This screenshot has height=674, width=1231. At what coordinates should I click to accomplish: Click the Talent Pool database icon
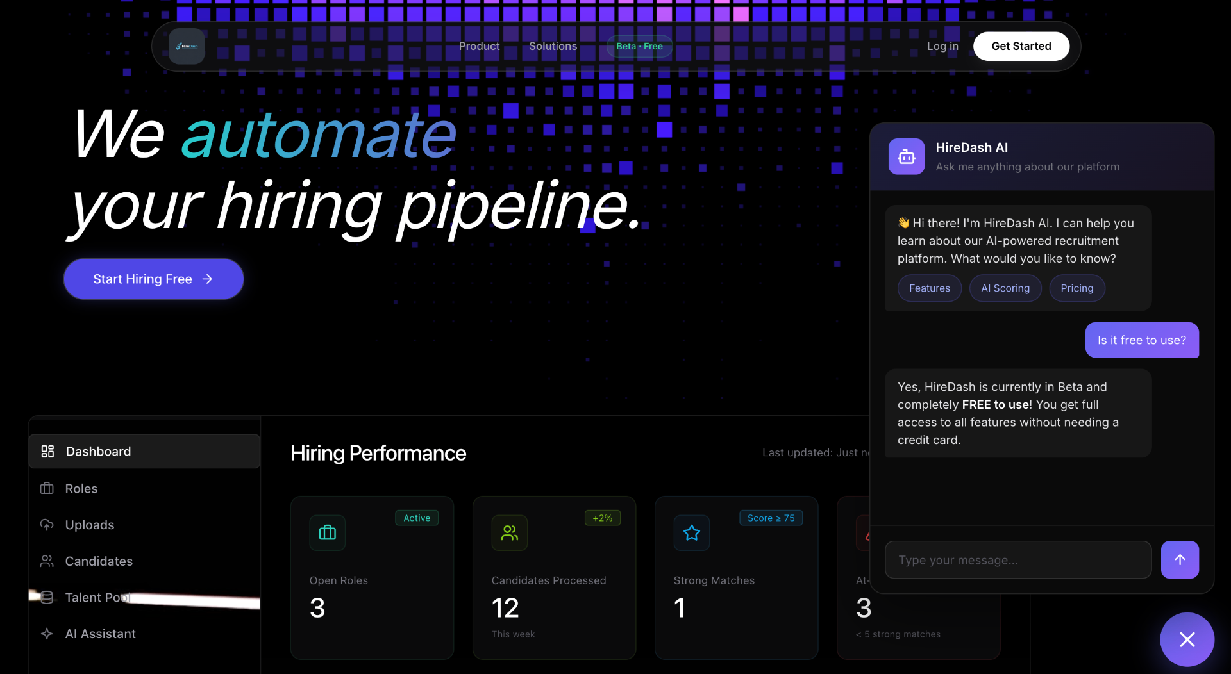pos(47,597)
